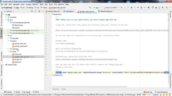Open the Event Log

[x=148, y=92]
